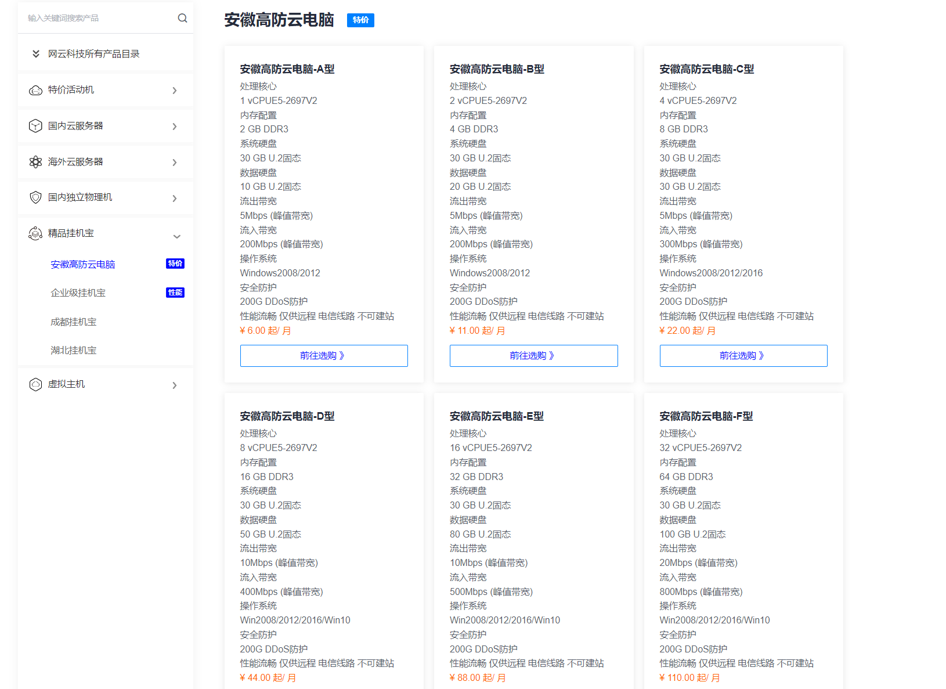Viewport: 946px width, 689px height.
Task: Click the hexagon icon for 虚拟主机
Action: [35, 384]
